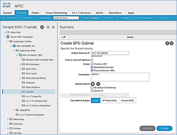The width and height of the screenshot is (177, 135).
Task: Uncheck Shared between VRFs scope
Action: click(x=92, y=70)
